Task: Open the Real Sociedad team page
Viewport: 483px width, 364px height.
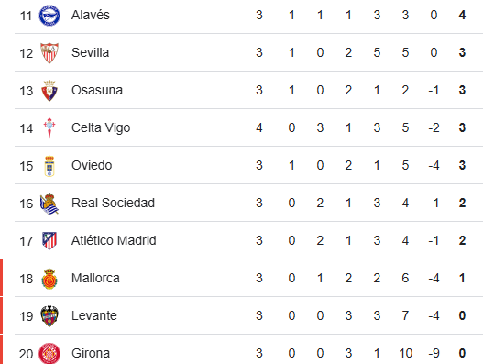Action: click(113, 203)
